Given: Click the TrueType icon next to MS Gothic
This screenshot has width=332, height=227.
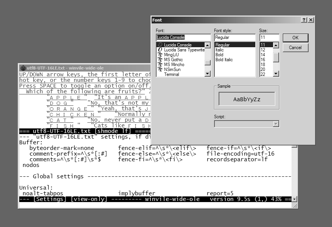Looking at the screenshot, I should (160, 60).
